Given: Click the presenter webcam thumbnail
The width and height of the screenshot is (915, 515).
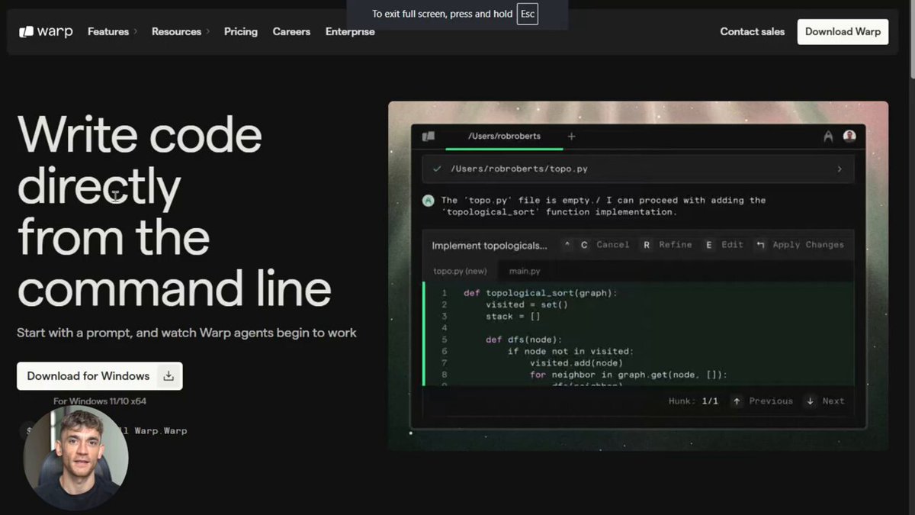Looking at the screenshot, I should (x=75, y=458).
